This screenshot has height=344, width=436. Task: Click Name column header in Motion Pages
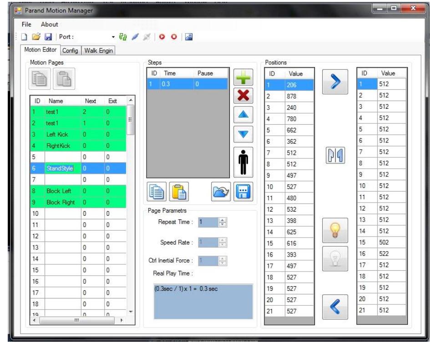(63, 101)
